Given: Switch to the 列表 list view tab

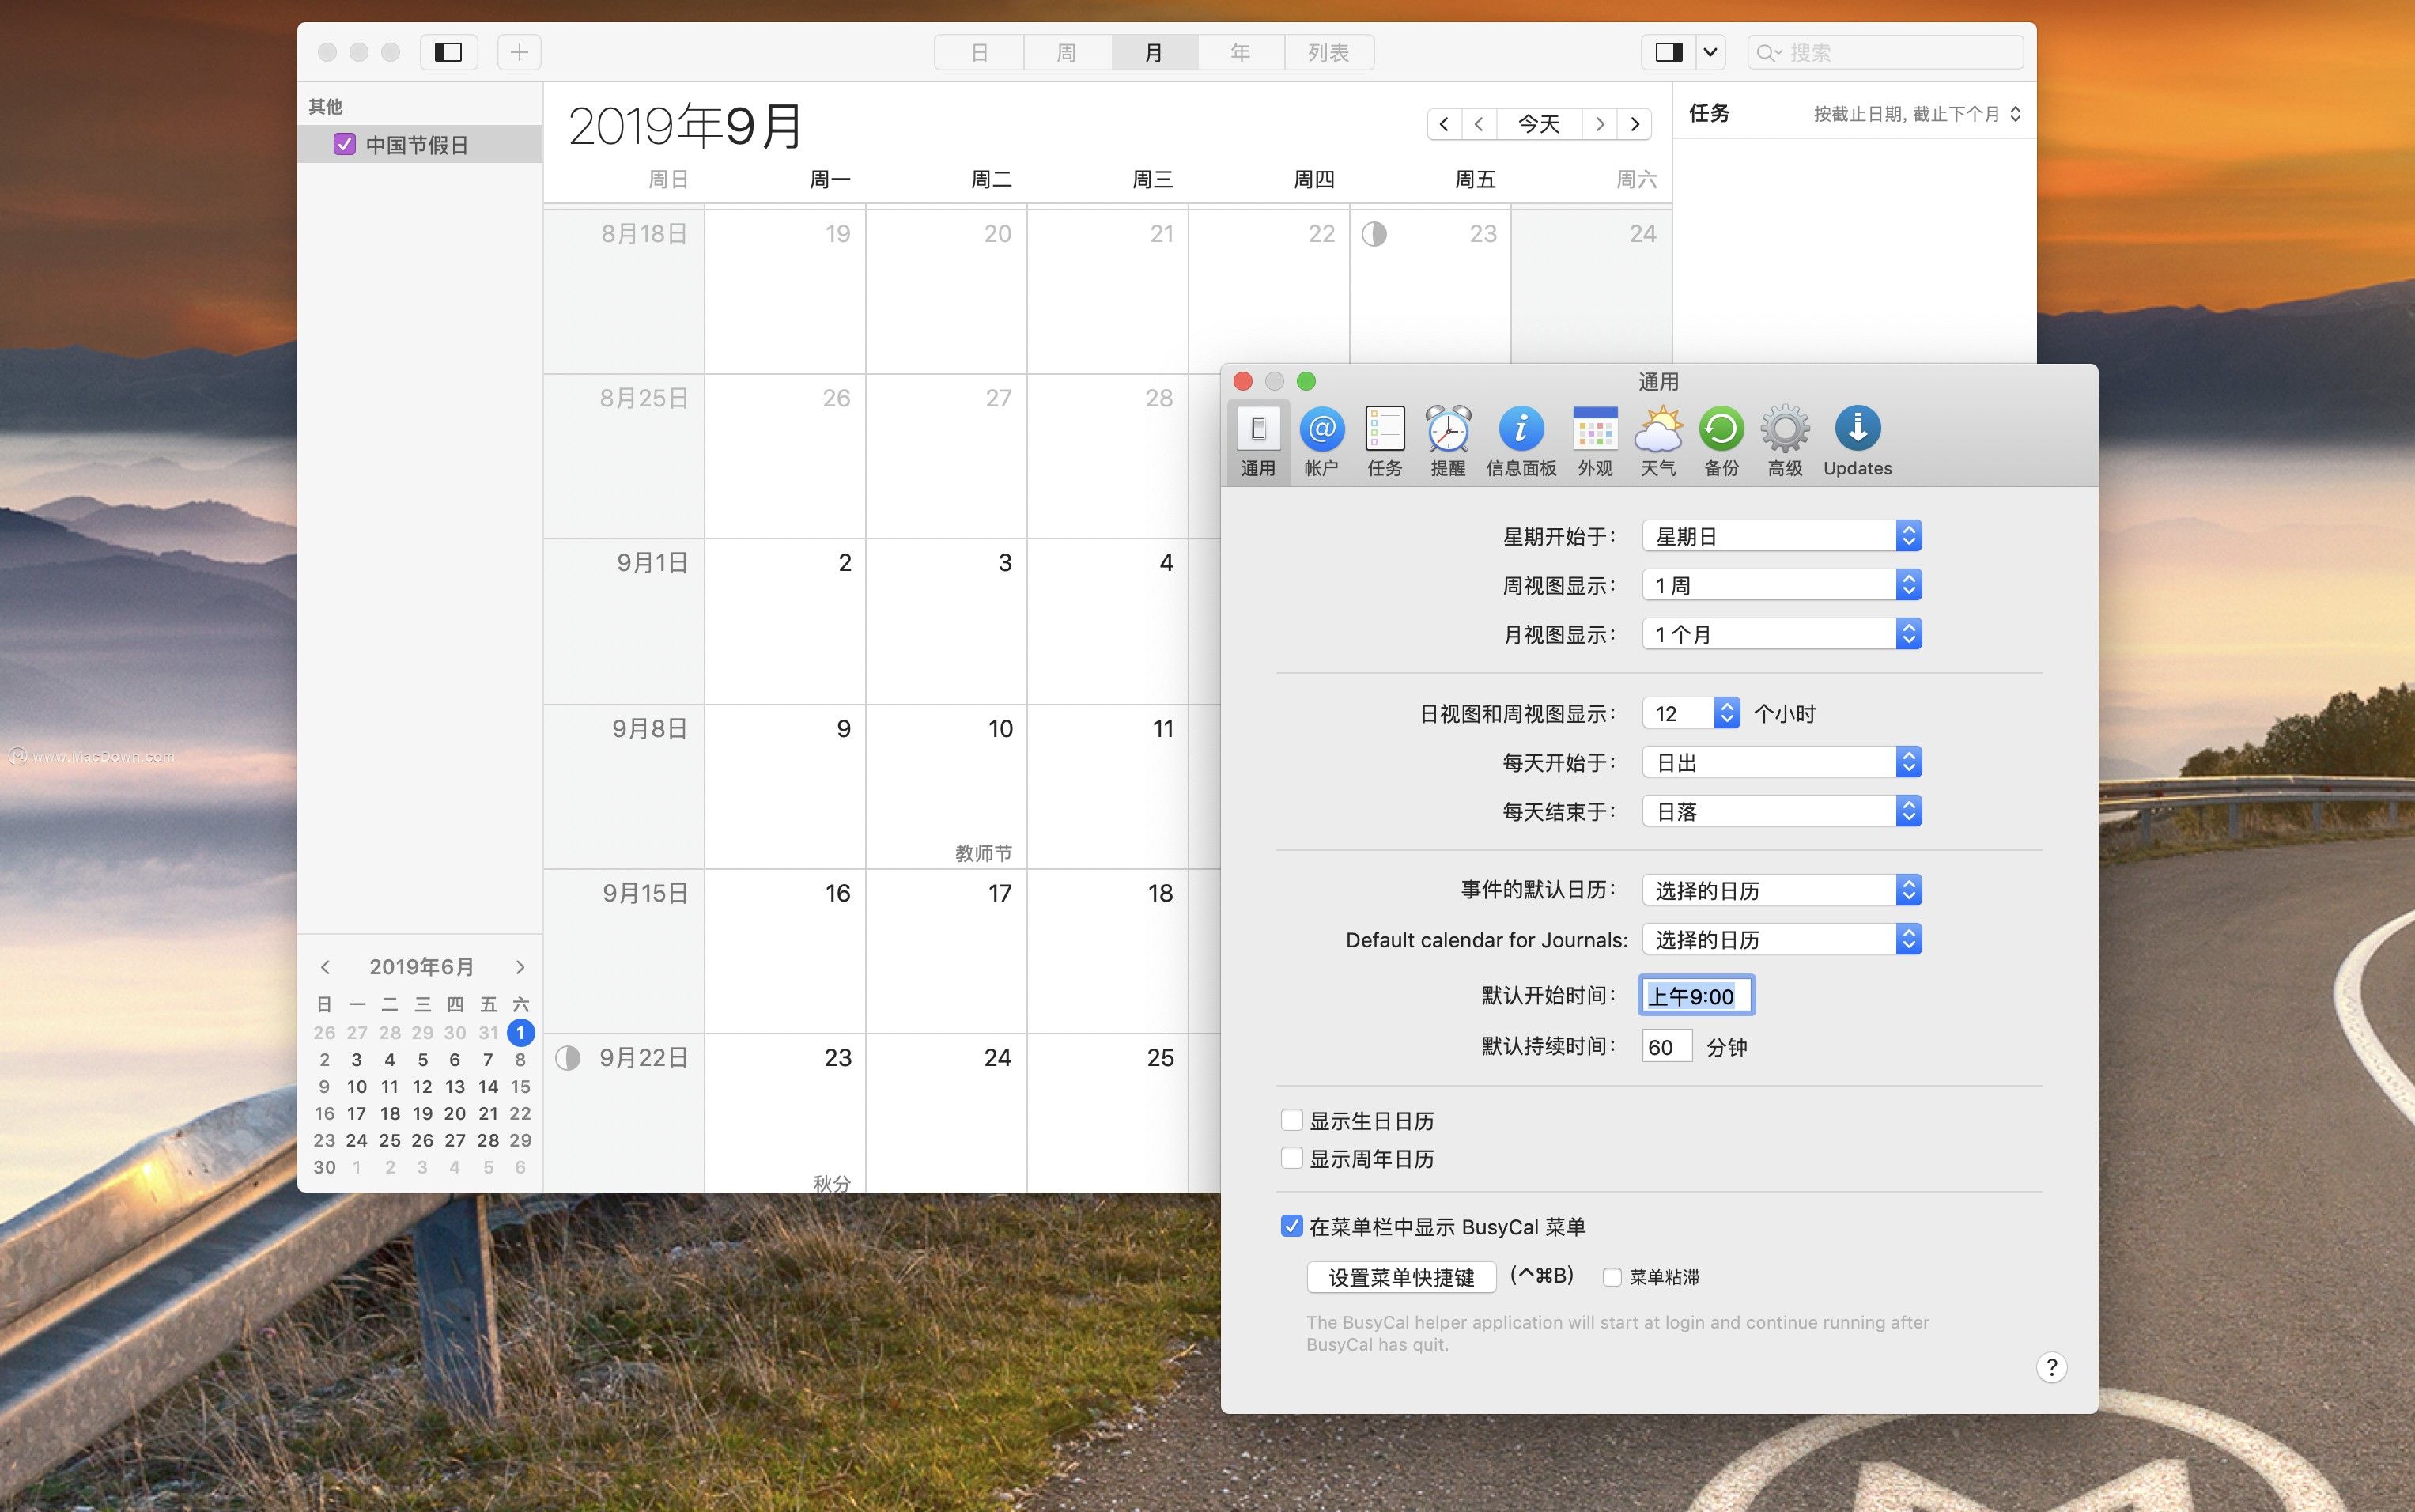Looking at the screenshot, I should click(1328, 52).
